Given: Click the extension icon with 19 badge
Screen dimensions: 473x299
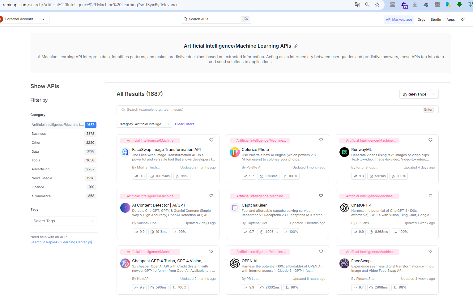Looking at the screenshot, I should click(404, 5).
